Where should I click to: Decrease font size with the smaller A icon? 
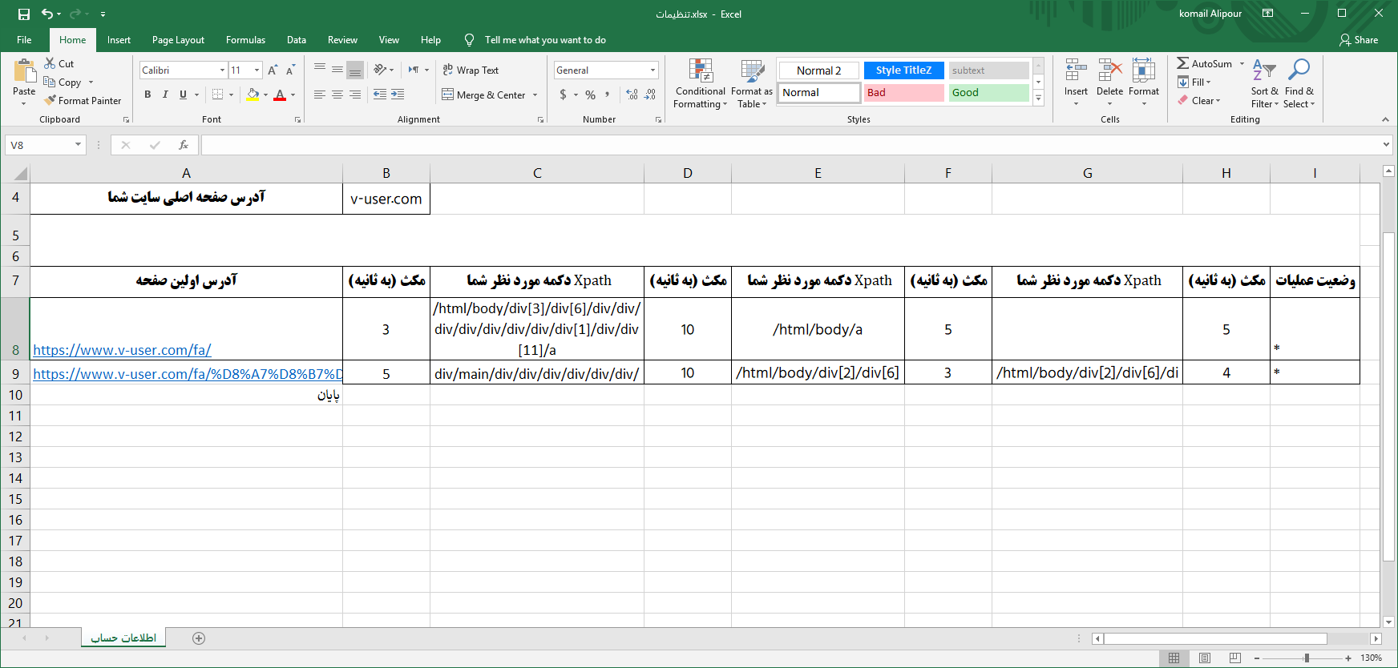coord(290,70)
